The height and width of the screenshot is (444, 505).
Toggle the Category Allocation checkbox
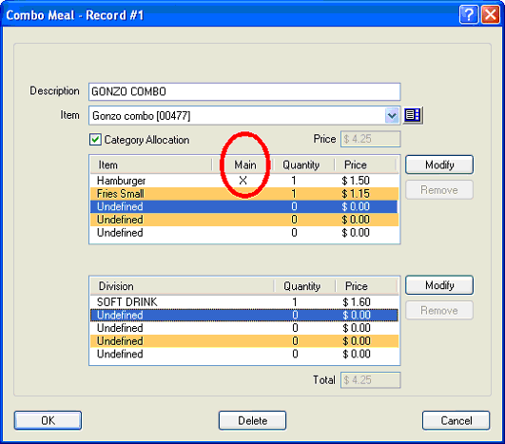pyautogui.click(x=95, y=140)
